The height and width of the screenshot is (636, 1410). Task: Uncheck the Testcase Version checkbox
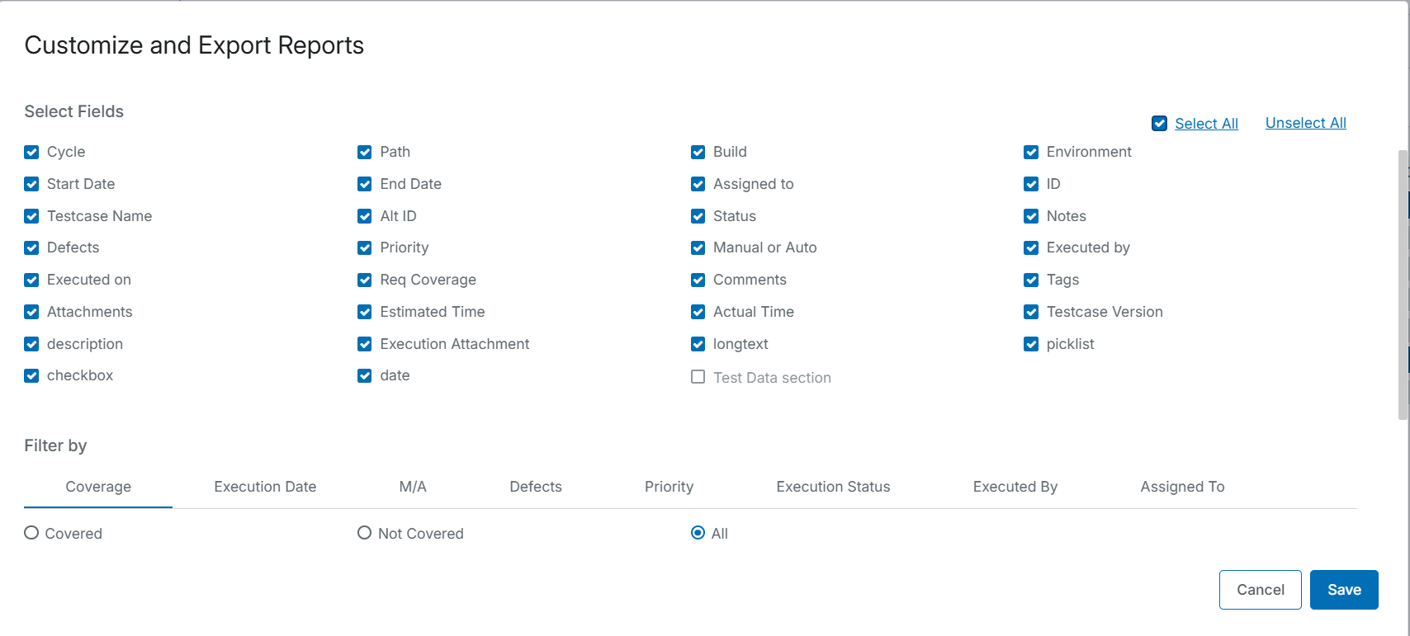point(1031,312)
